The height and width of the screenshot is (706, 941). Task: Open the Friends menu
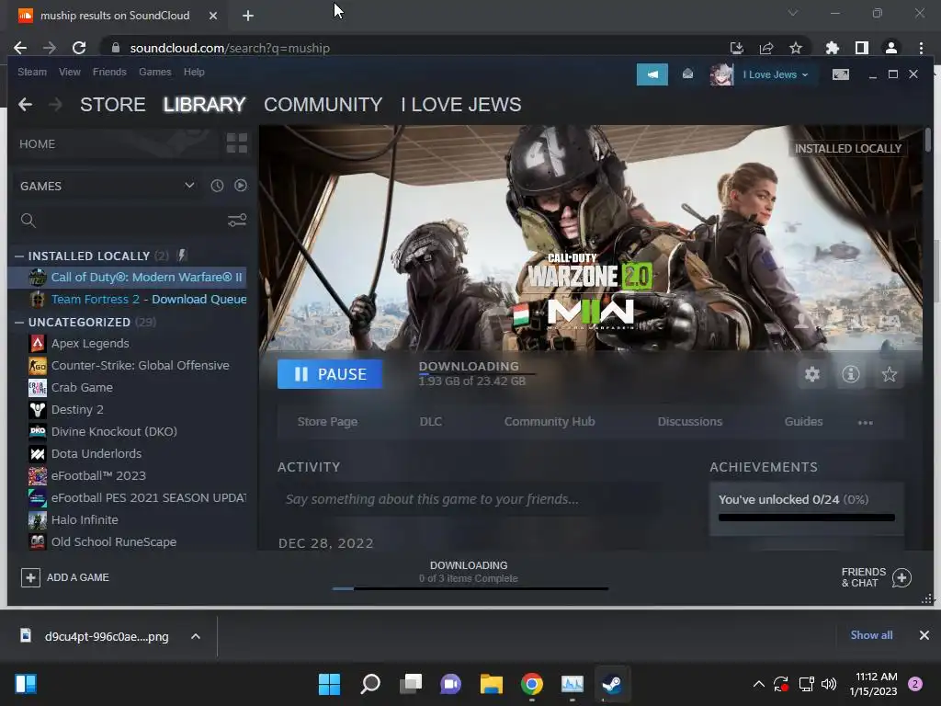[109, 72]
